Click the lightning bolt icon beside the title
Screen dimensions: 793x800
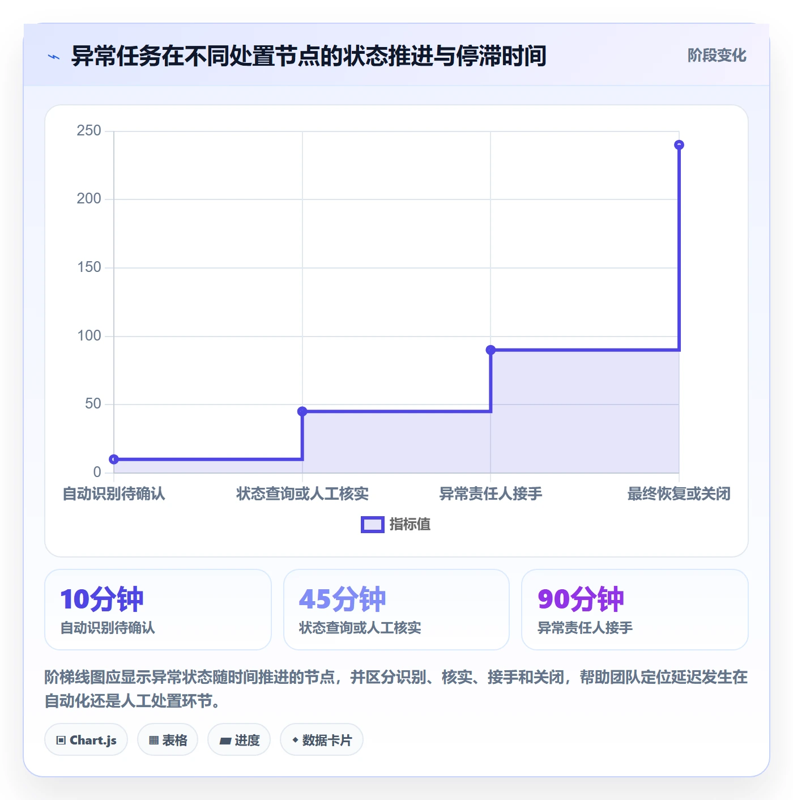pos(54,57)
